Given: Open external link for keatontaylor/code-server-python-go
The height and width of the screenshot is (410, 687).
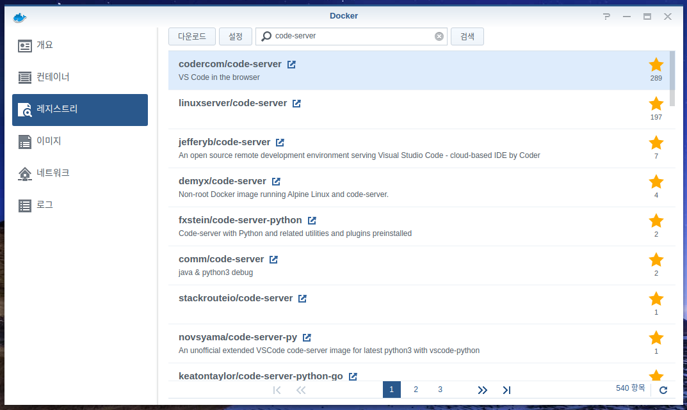Looking at the screenshot, I should tap(353, 376).
